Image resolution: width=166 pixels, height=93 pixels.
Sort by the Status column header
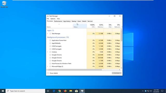pyautogui.click(x=80, y=26)
